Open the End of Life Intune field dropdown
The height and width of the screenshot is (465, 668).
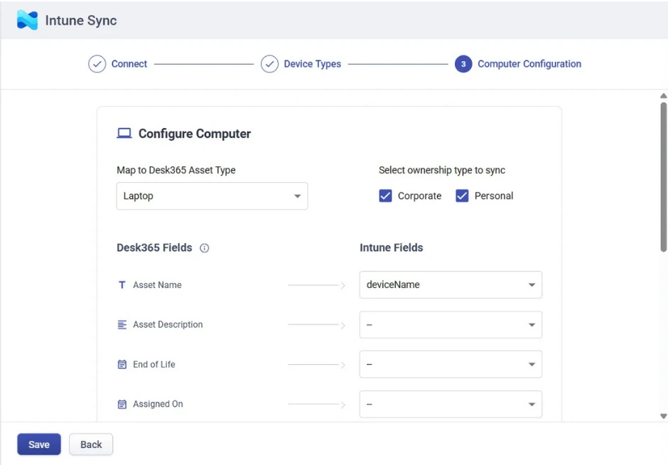tap(451, 365)
